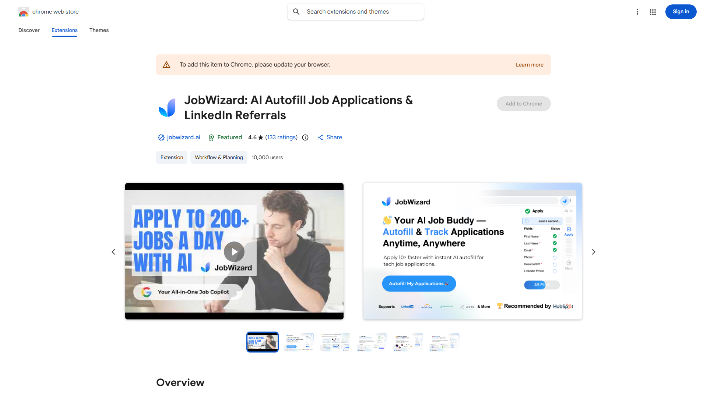Screen dimensions: 707x397
Task: Click the Chrome Web Store logo icon
Action: [24, 12]
